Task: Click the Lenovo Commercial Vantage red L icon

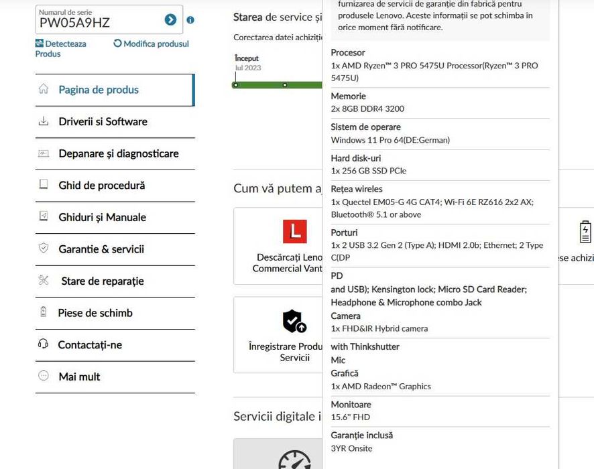Action: click(x=294, y=232)
